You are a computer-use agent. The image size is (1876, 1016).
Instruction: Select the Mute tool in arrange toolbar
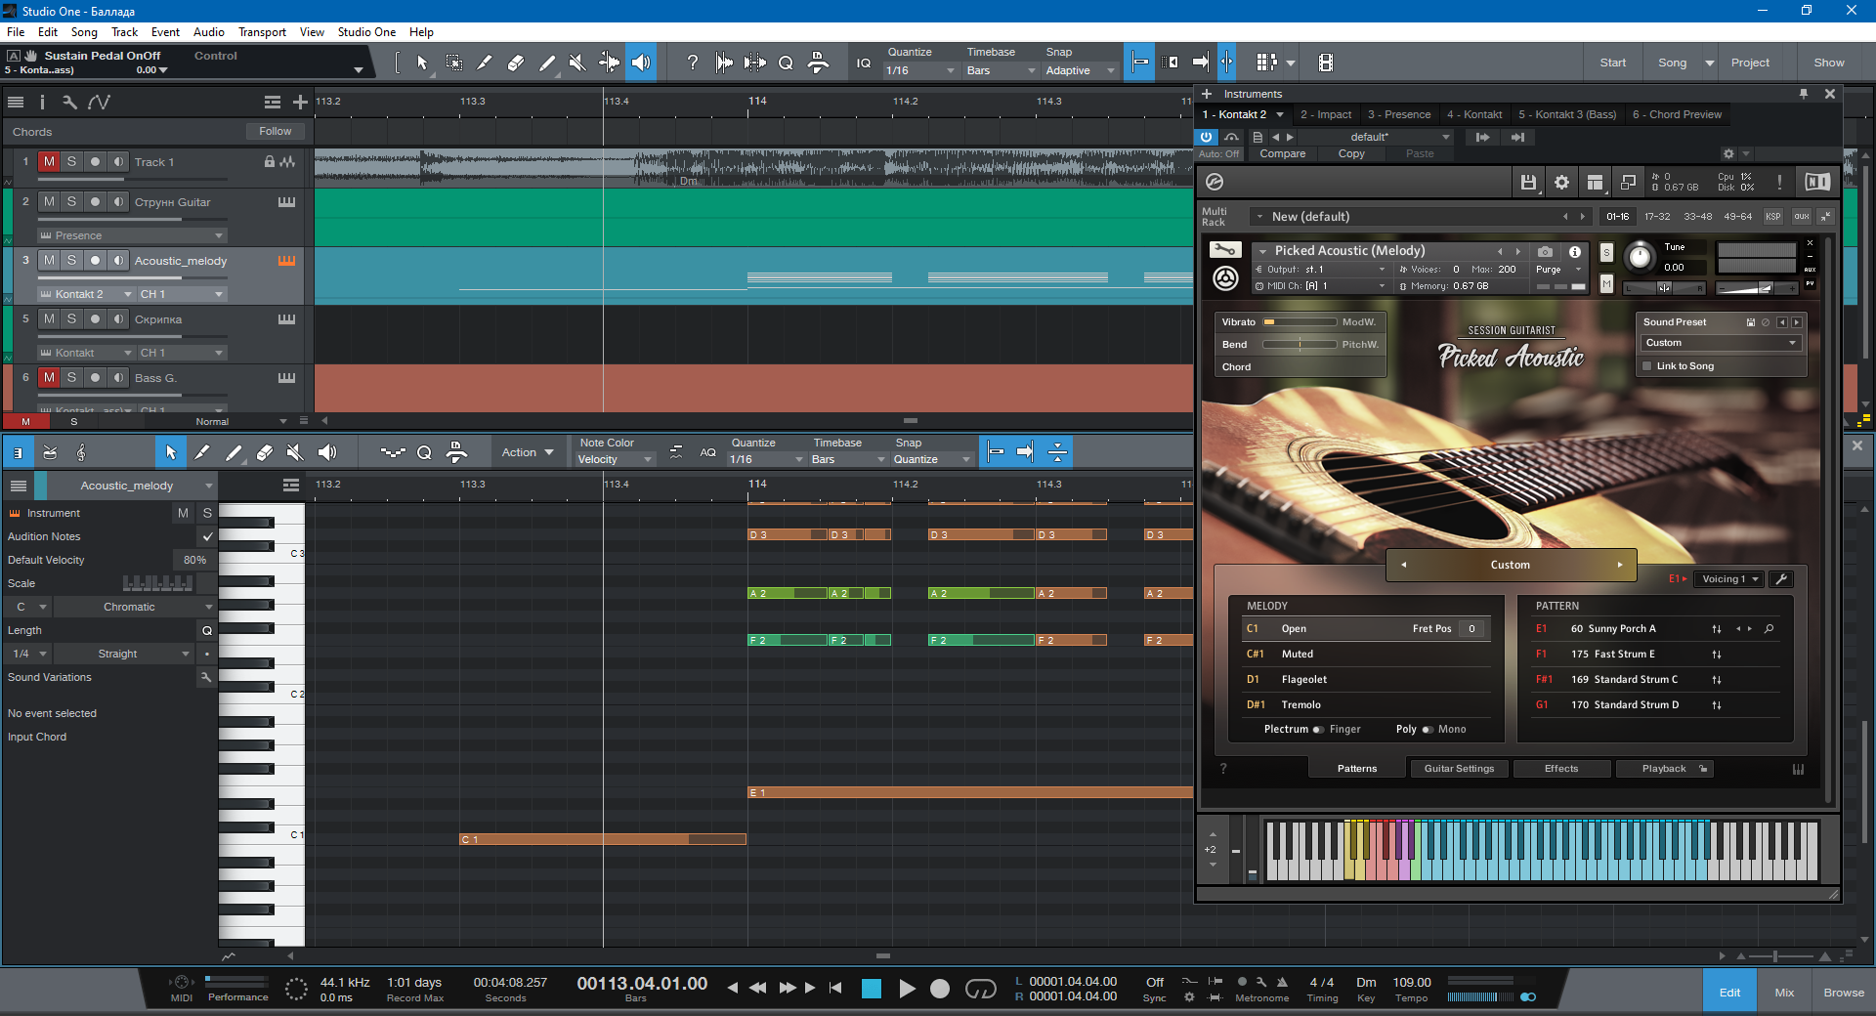[x=577, y=63]
